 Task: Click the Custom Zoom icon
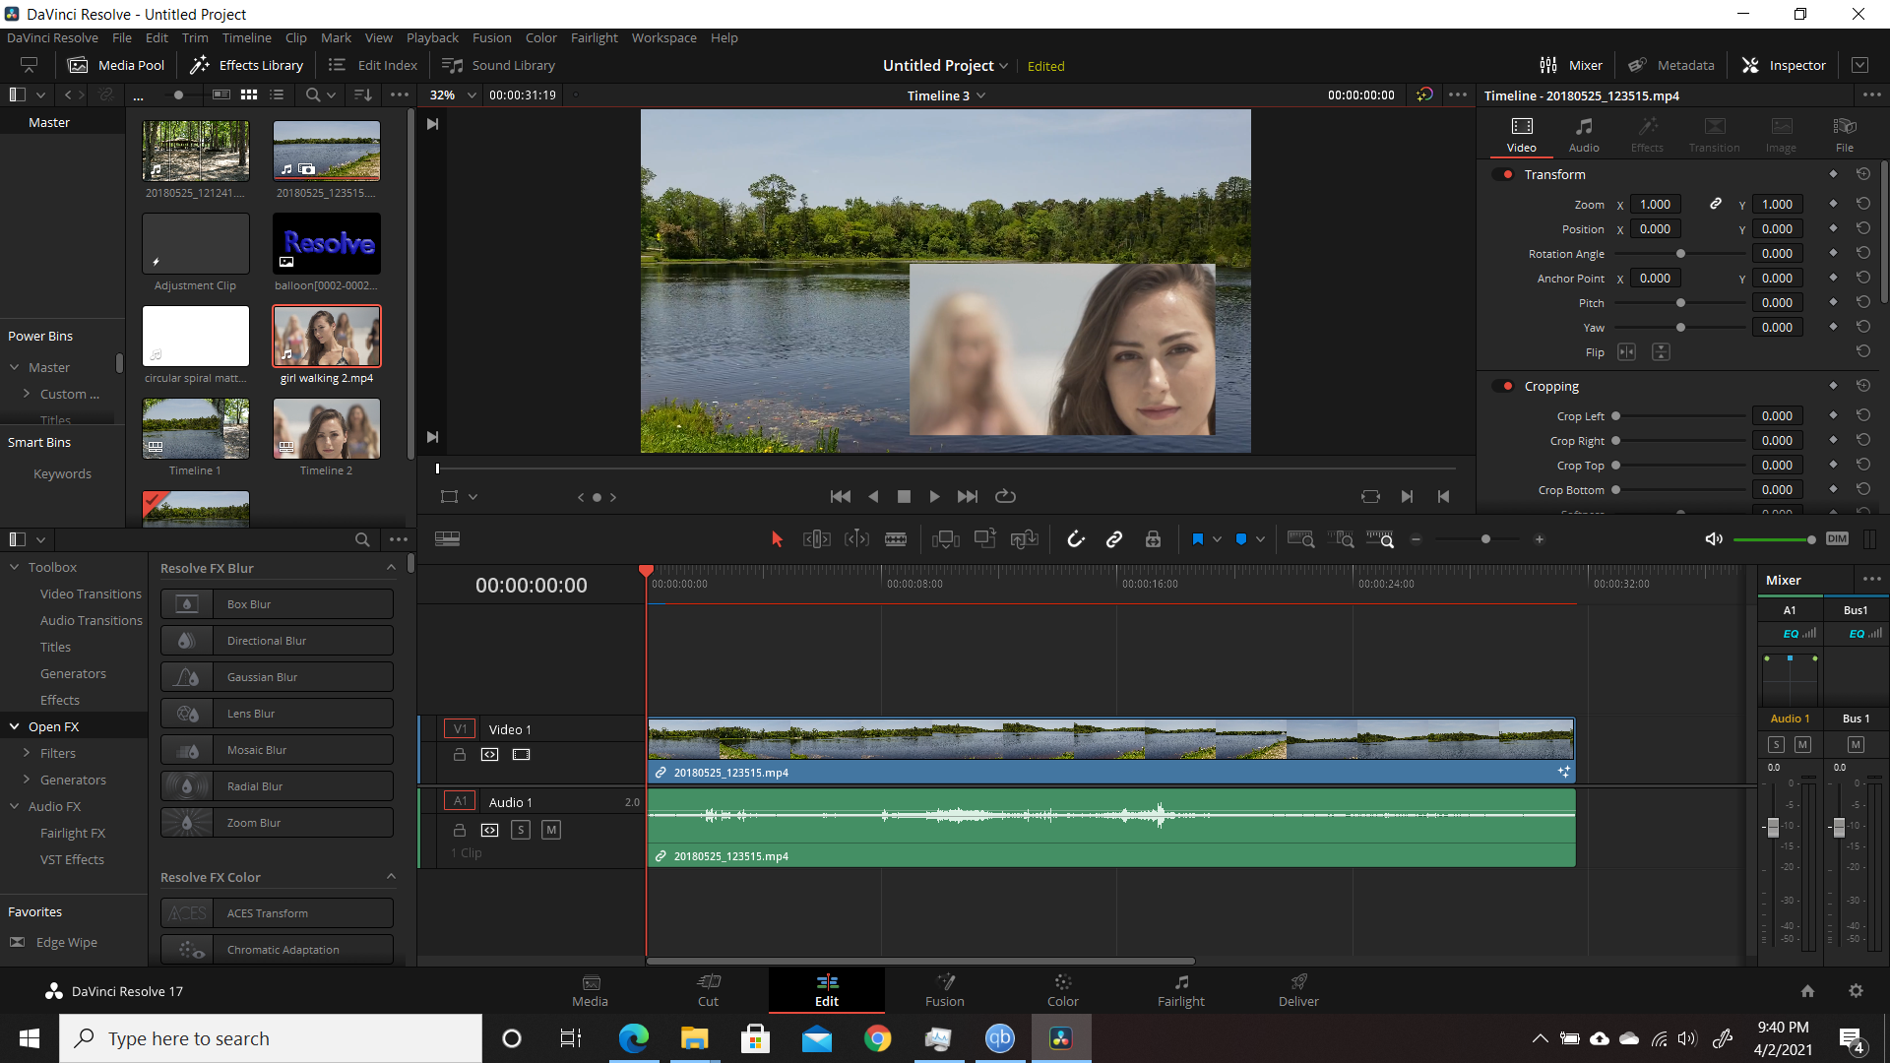tap(1380, 539)
